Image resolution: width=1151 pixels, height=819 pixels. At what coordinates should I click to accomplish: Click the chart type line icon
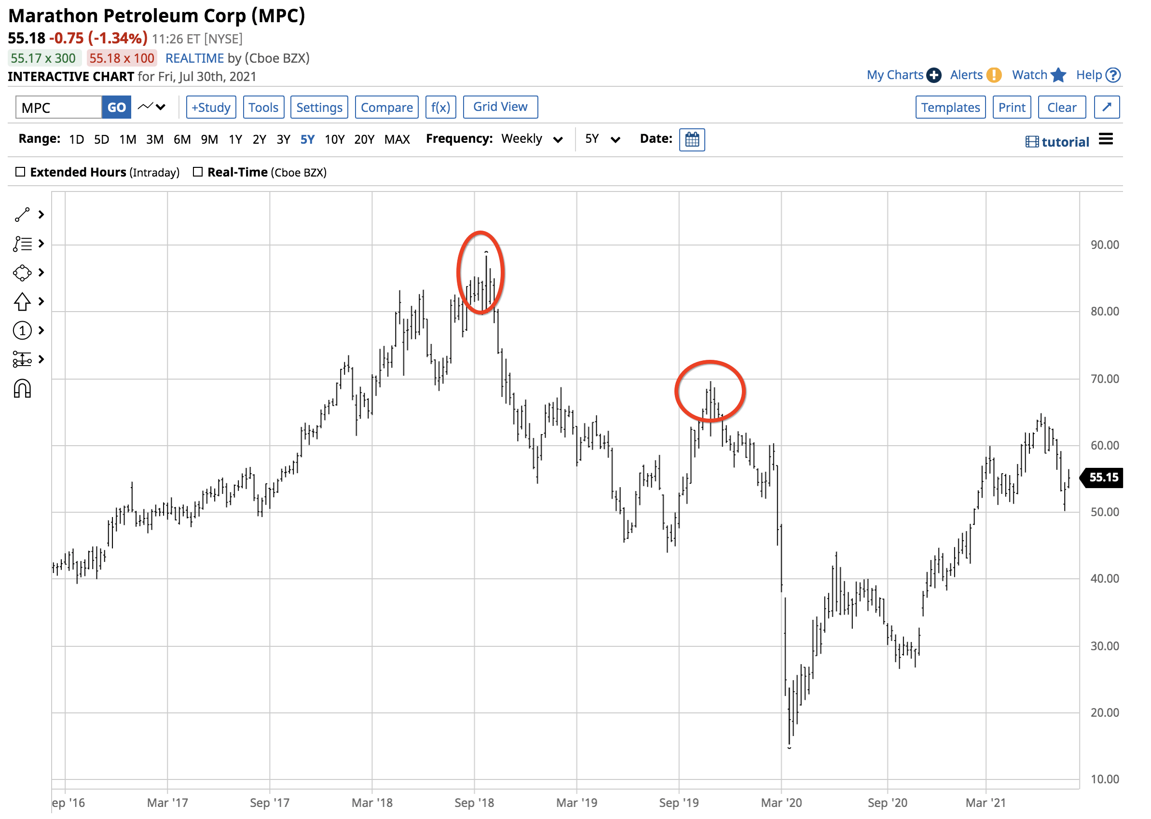point(145,107)
